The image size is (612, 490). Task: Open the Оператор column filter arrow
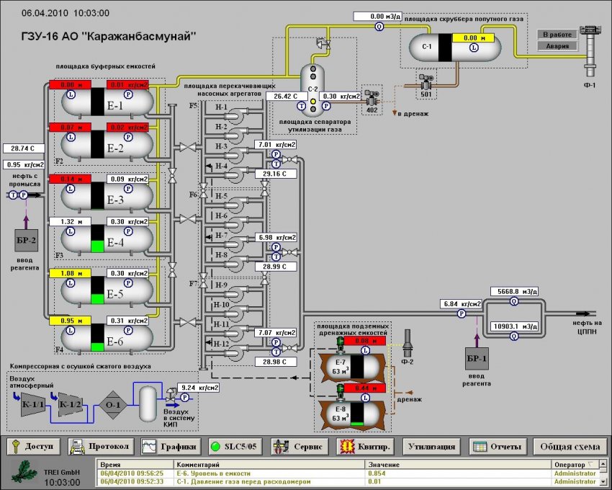pyautogui.click(x=590, y=465)
